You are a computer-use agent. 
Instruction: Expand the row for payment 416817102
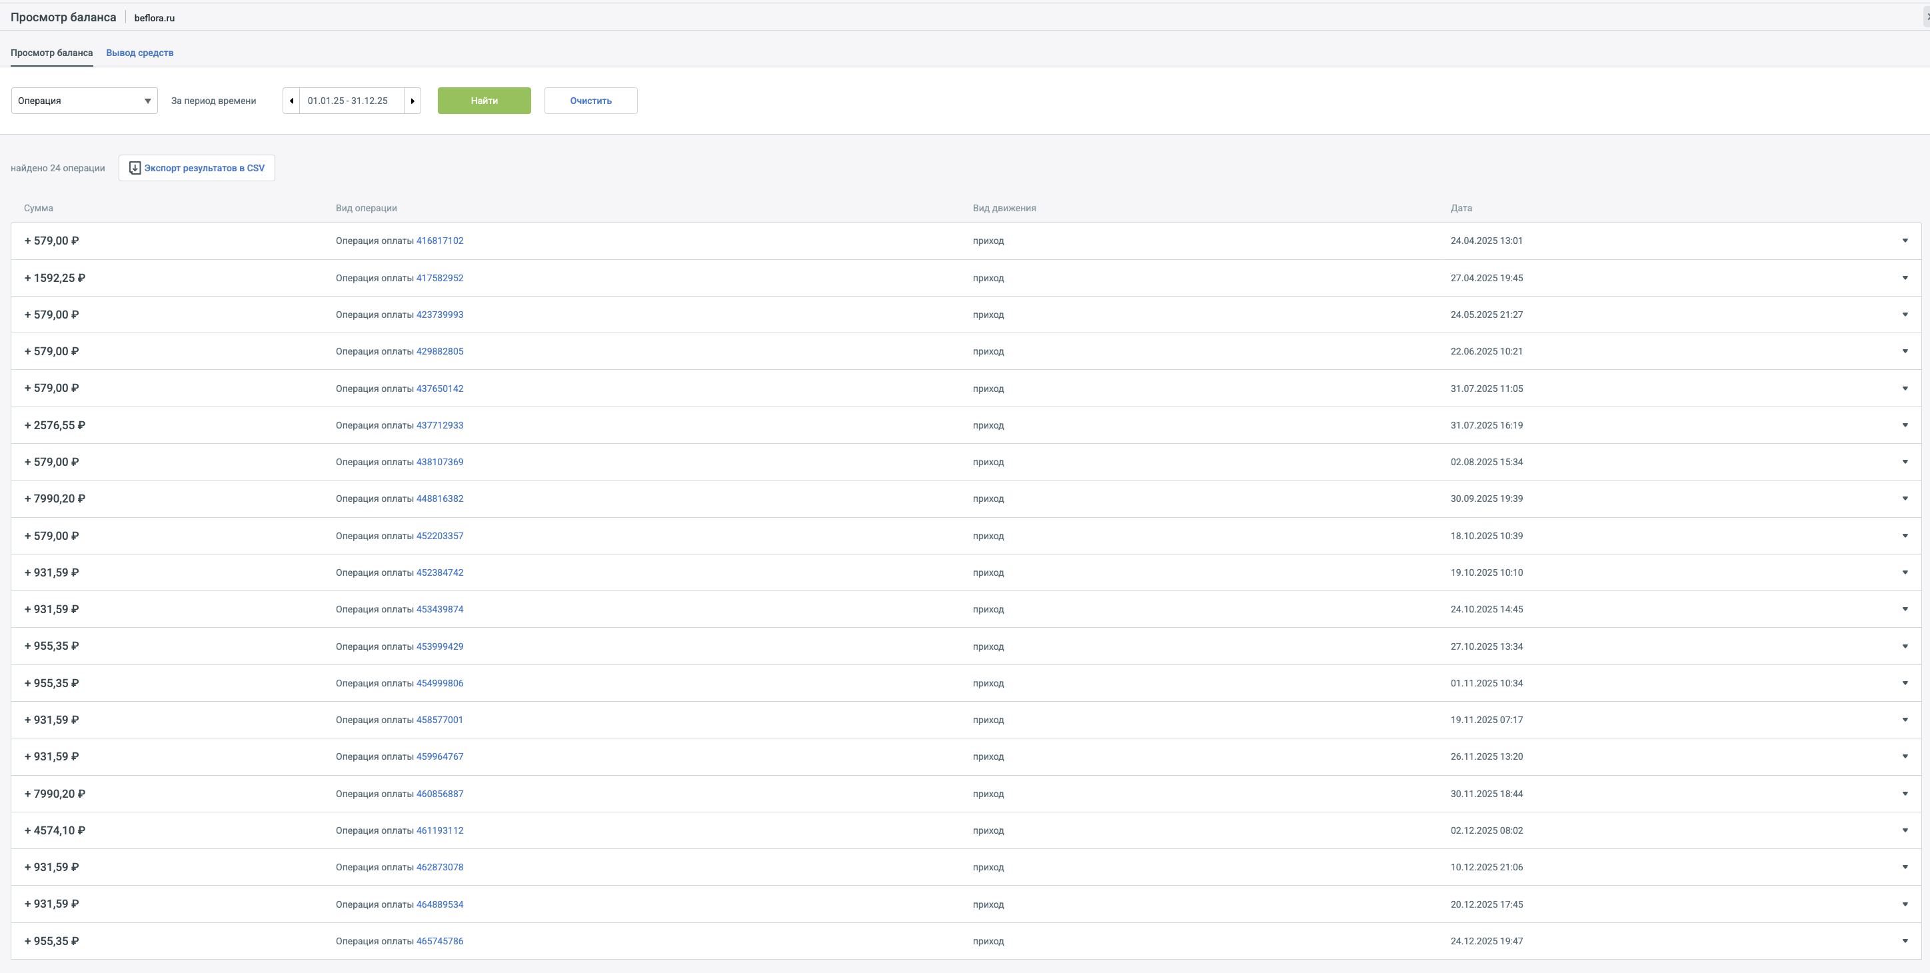pyautogui.click(x=1905, y=241)
